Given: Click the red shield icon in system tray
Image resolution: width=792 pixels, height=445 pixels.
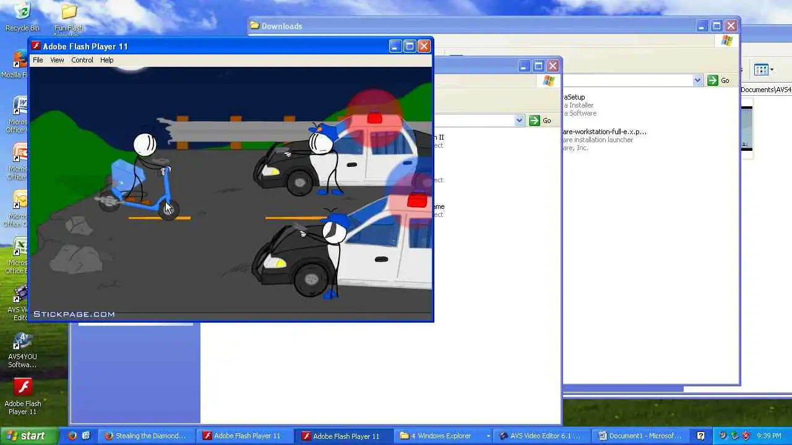Looking at the screenshot, I should pos(746,436).
